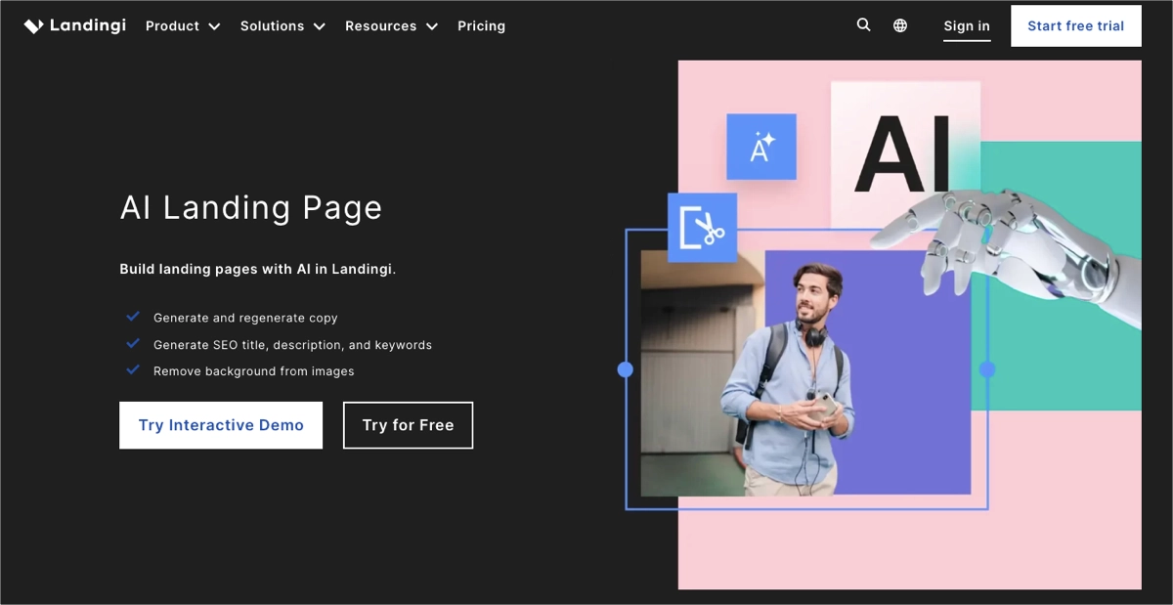1173x605 pixels.
Task: Click the blue selection handle on the image frame
Action: 986,369
